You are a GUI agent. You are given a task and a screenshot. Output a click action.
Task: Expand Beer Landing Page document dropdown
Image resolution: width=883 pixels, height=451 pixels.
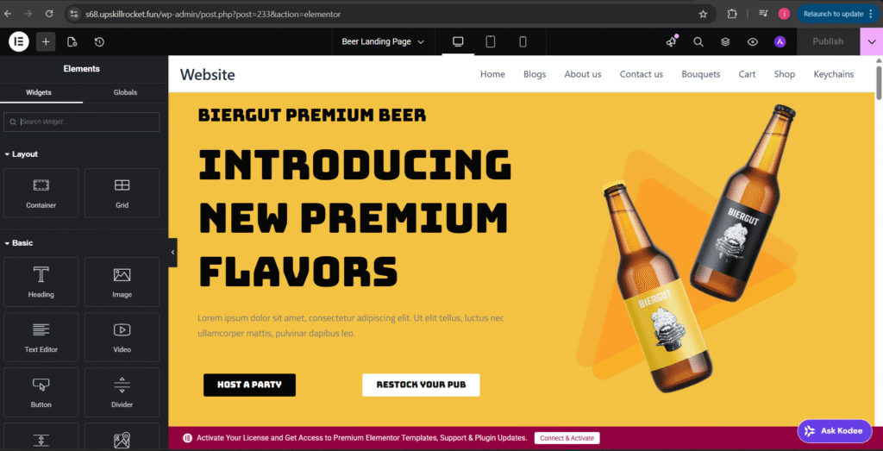click(382, 41)
